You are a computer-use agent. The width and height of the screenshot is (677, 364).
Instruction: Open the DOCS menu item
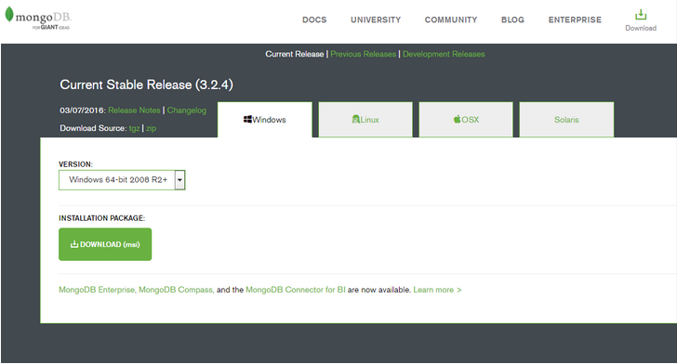(314, 19)
